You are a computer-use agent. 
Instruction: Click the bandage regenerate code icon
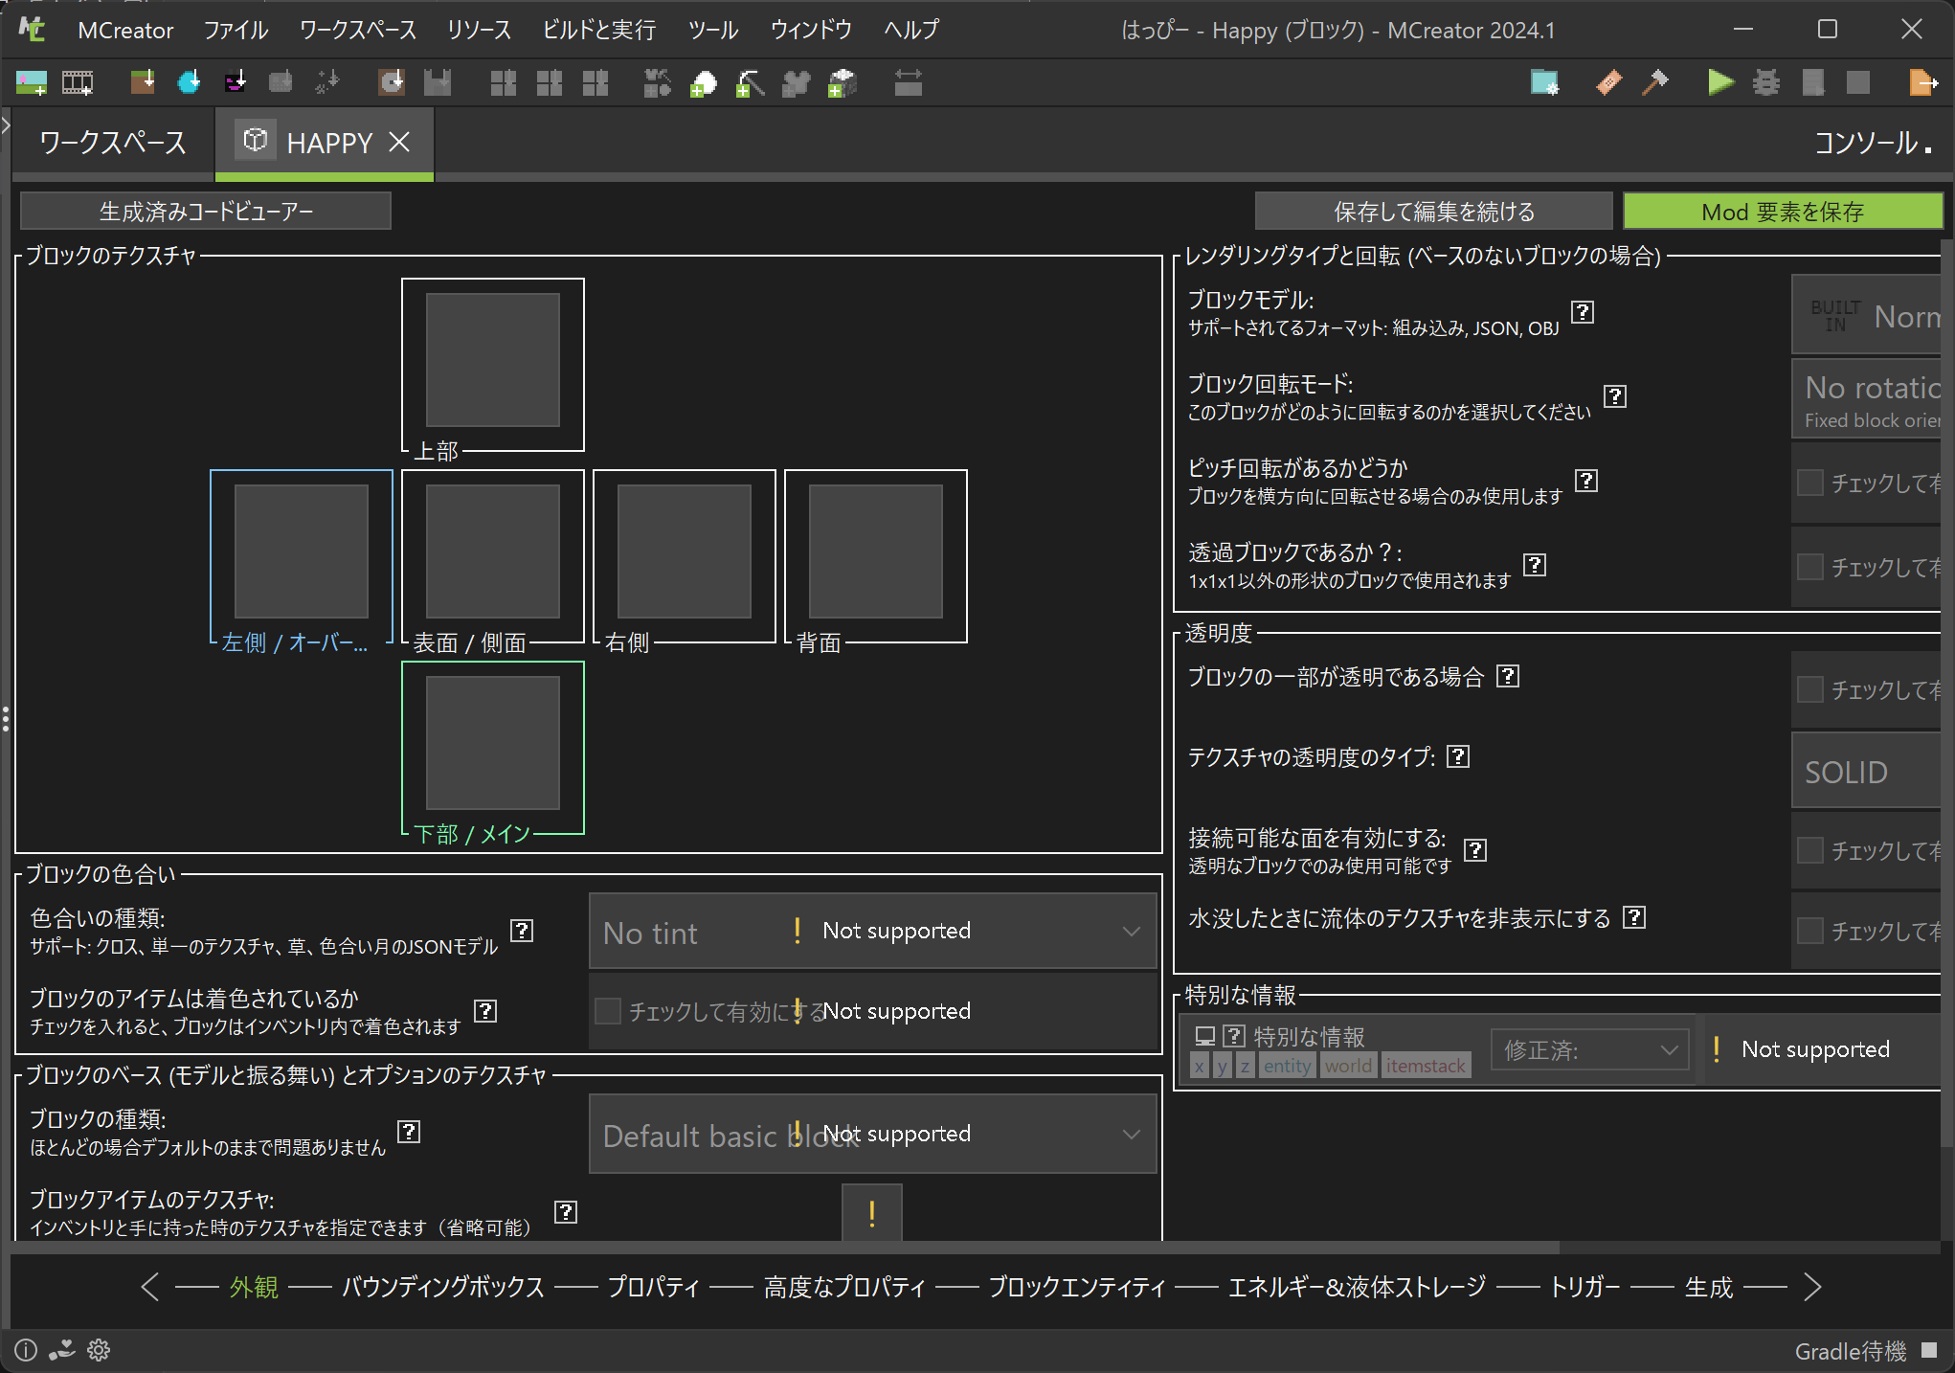point(1608,83)
